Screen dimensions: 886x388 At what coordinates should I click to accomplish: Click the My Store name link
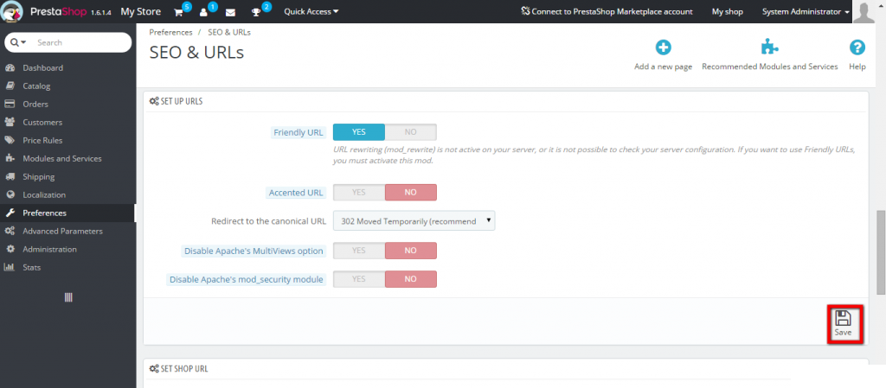click(141, 11)
